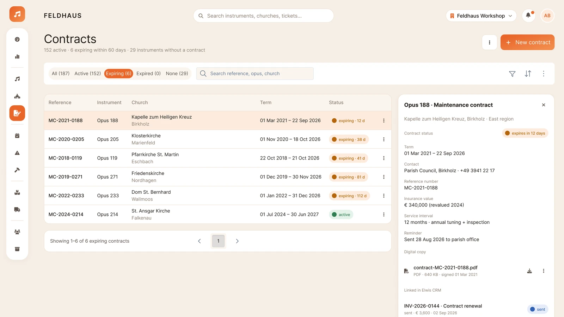Expand the Feldhaus Workshop selector

(x=481, y=16)
